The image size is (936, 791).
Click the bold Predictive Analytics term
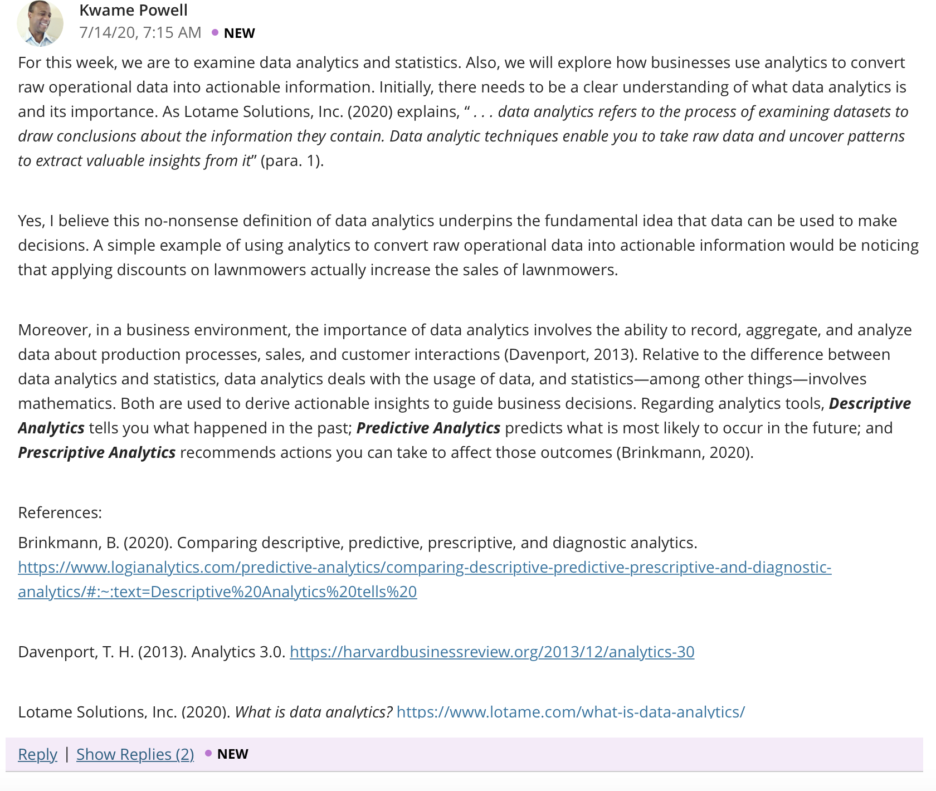tap(428, 428)
